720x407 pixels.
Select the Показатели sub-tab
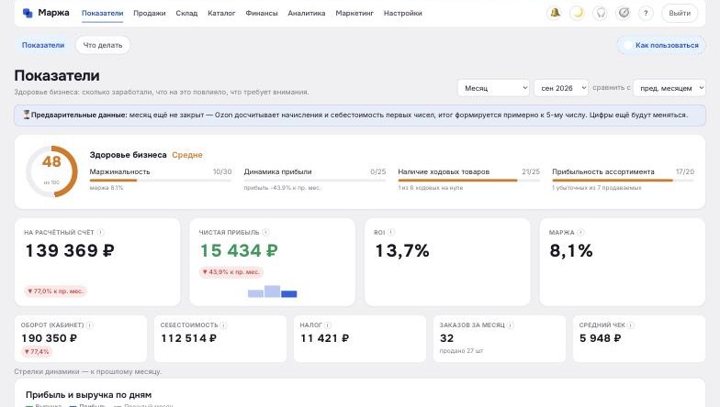[x=43, y=45]
